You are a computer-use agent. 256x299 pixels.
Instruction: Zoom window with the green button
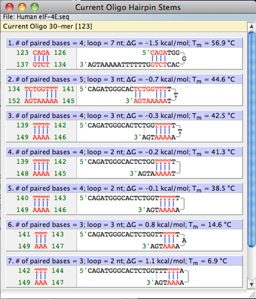pyautogui.click(x=34, y=7)
